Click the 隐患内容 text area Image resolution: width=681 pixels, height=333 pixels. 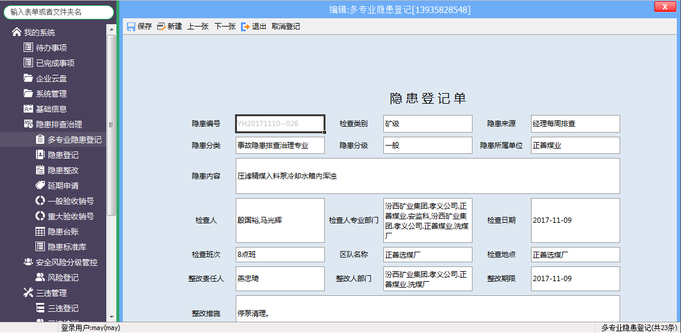(428, 176)
